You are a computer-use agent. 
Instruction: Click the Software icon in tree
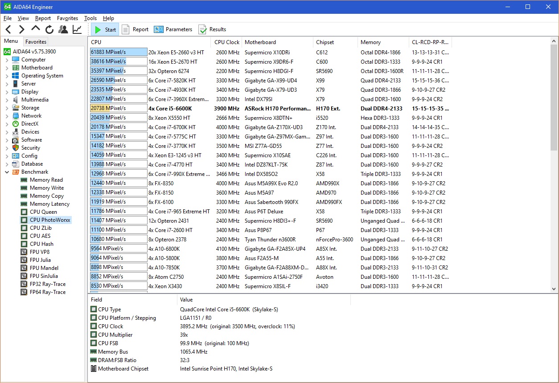(x=16, y=140)
